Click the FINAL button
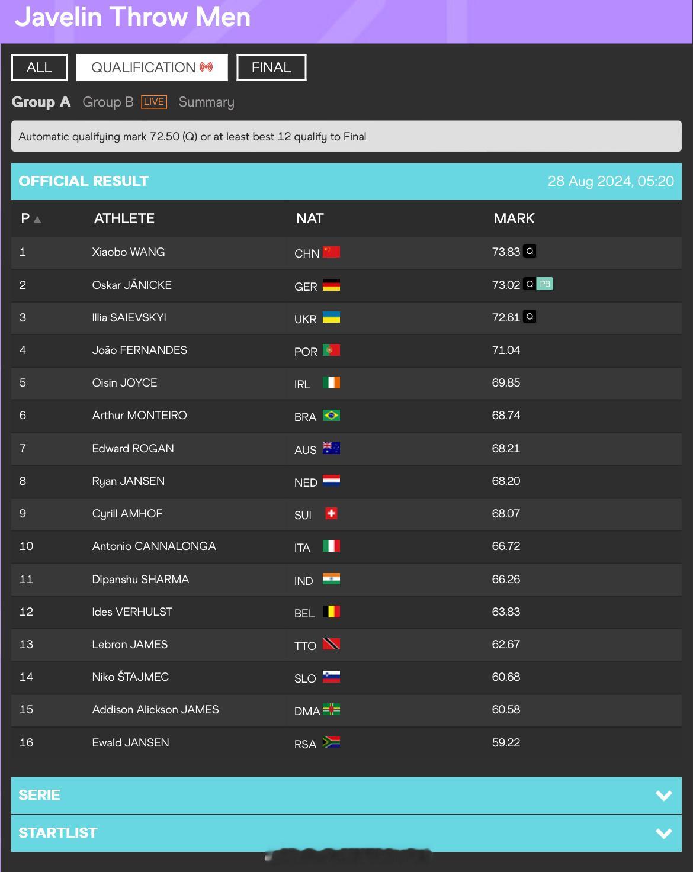The height and width of the screenshot is (872, 693). pos(271,67)
